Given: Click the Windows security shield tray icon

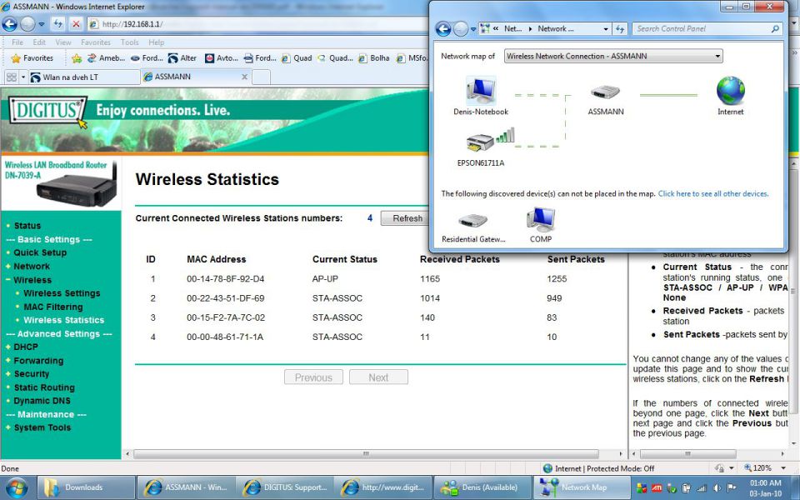Looking at the screenshot, I should tap(642, 488).
